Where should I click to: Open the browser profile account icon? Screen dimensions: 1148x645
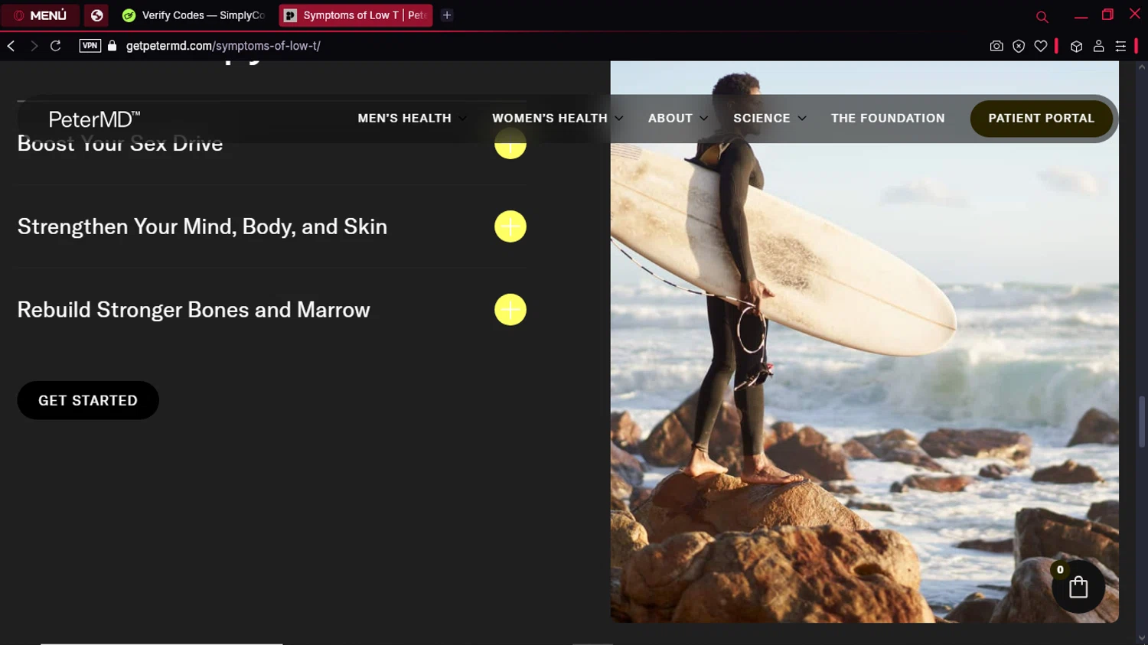[x=1098, y=46]
